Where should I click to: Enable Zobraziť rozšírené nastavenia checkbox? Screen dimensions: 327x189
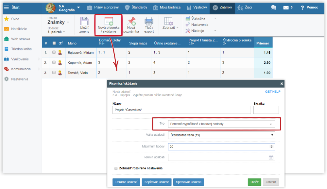pyautogui.click(x=116, y=168)
